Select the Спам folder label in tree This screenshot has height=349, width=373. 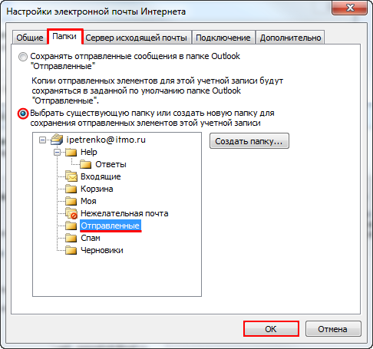91,238
